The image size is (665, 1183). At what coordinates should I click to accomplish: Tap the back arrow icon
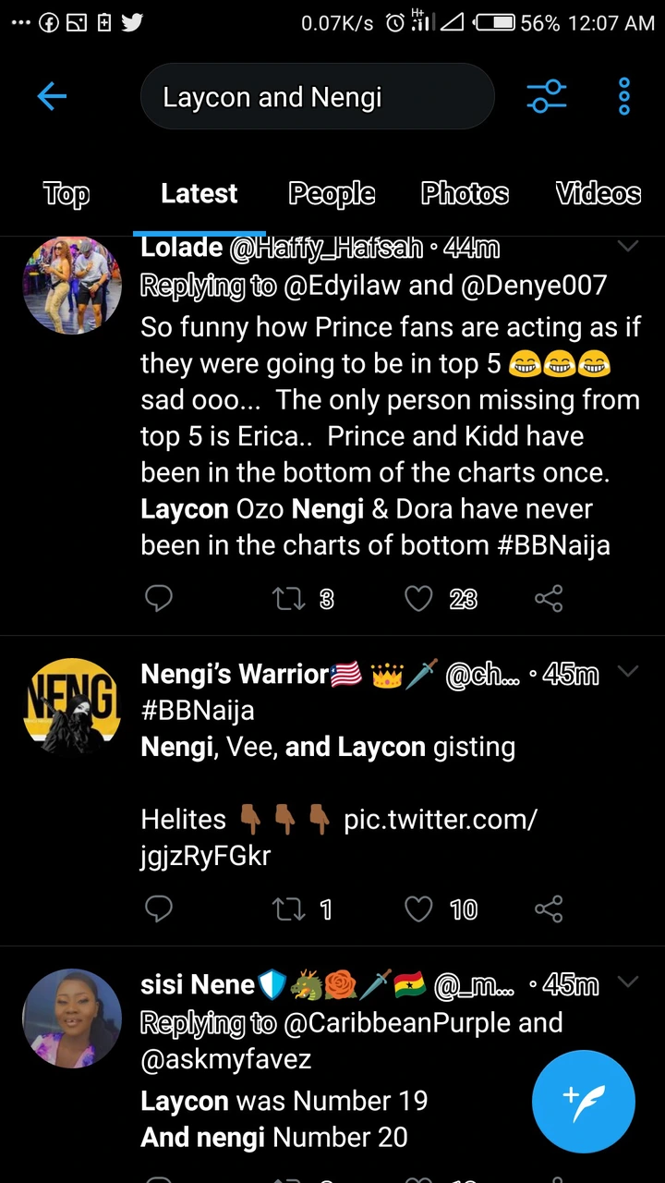click(52, 96)
